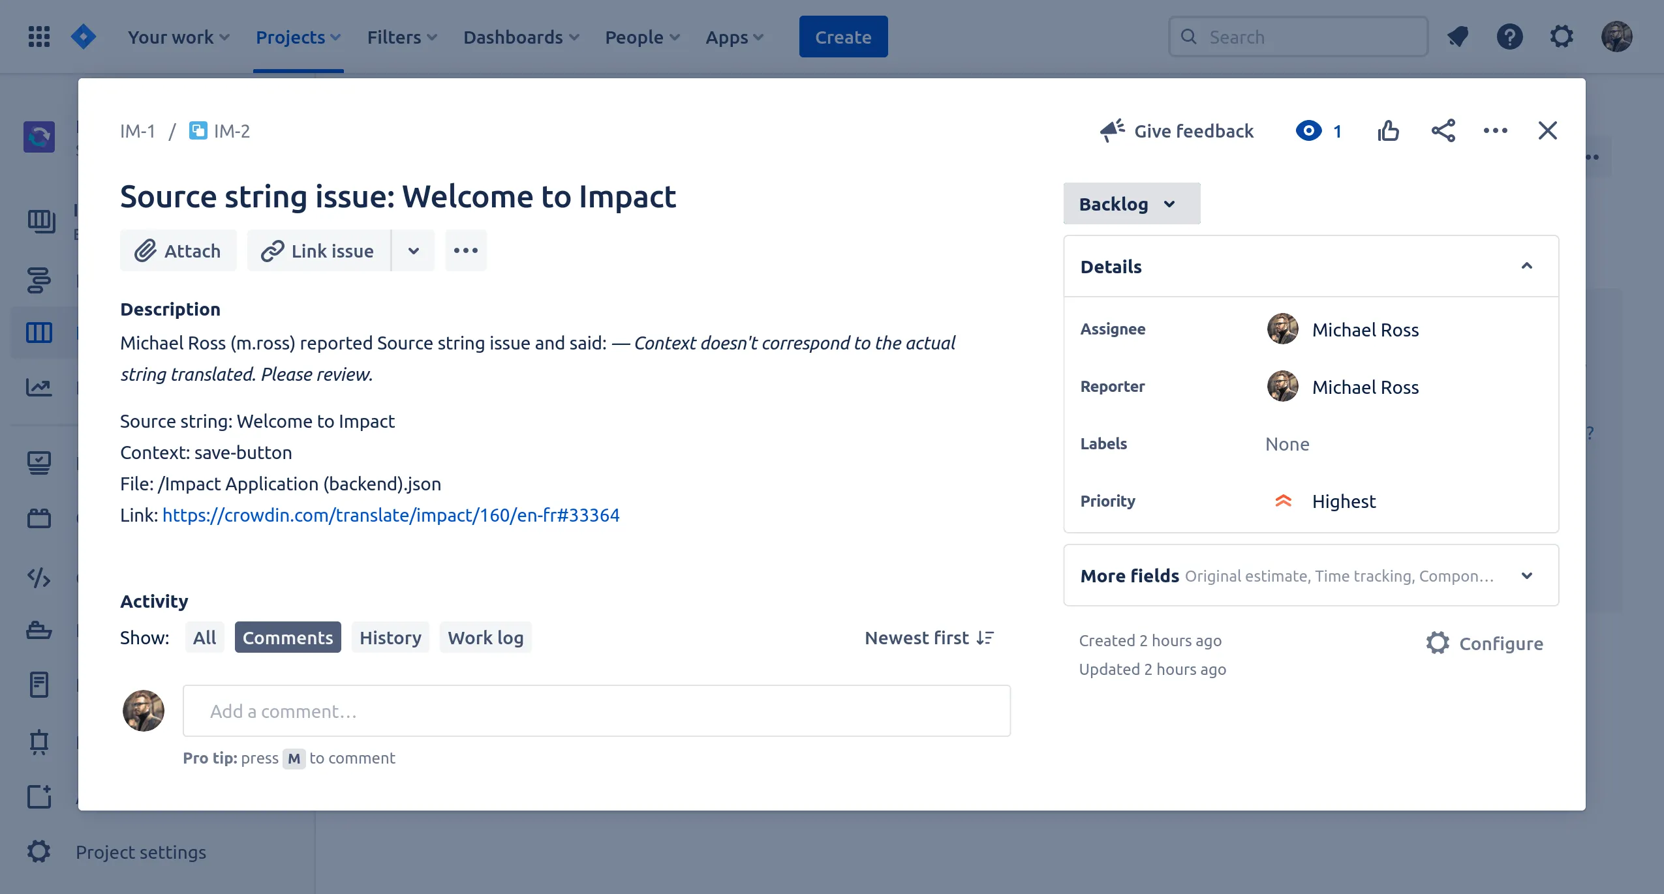Open the Crowdin translation link
Screen dimensions: 1664x894
tap(391, 513)
